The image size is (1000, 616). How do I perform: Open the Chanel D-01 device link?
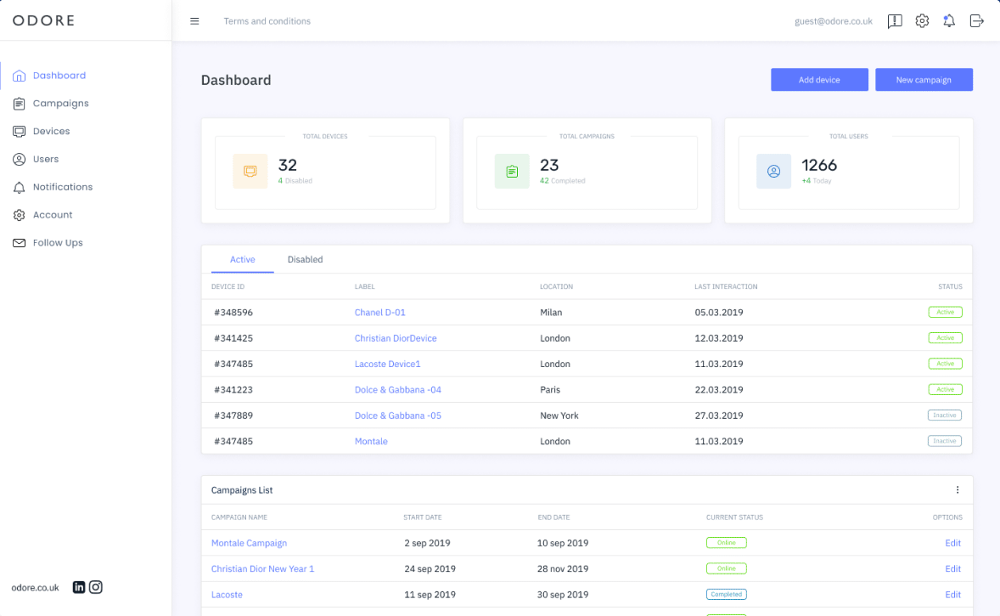pyautogui.click(x=380, y=313)
